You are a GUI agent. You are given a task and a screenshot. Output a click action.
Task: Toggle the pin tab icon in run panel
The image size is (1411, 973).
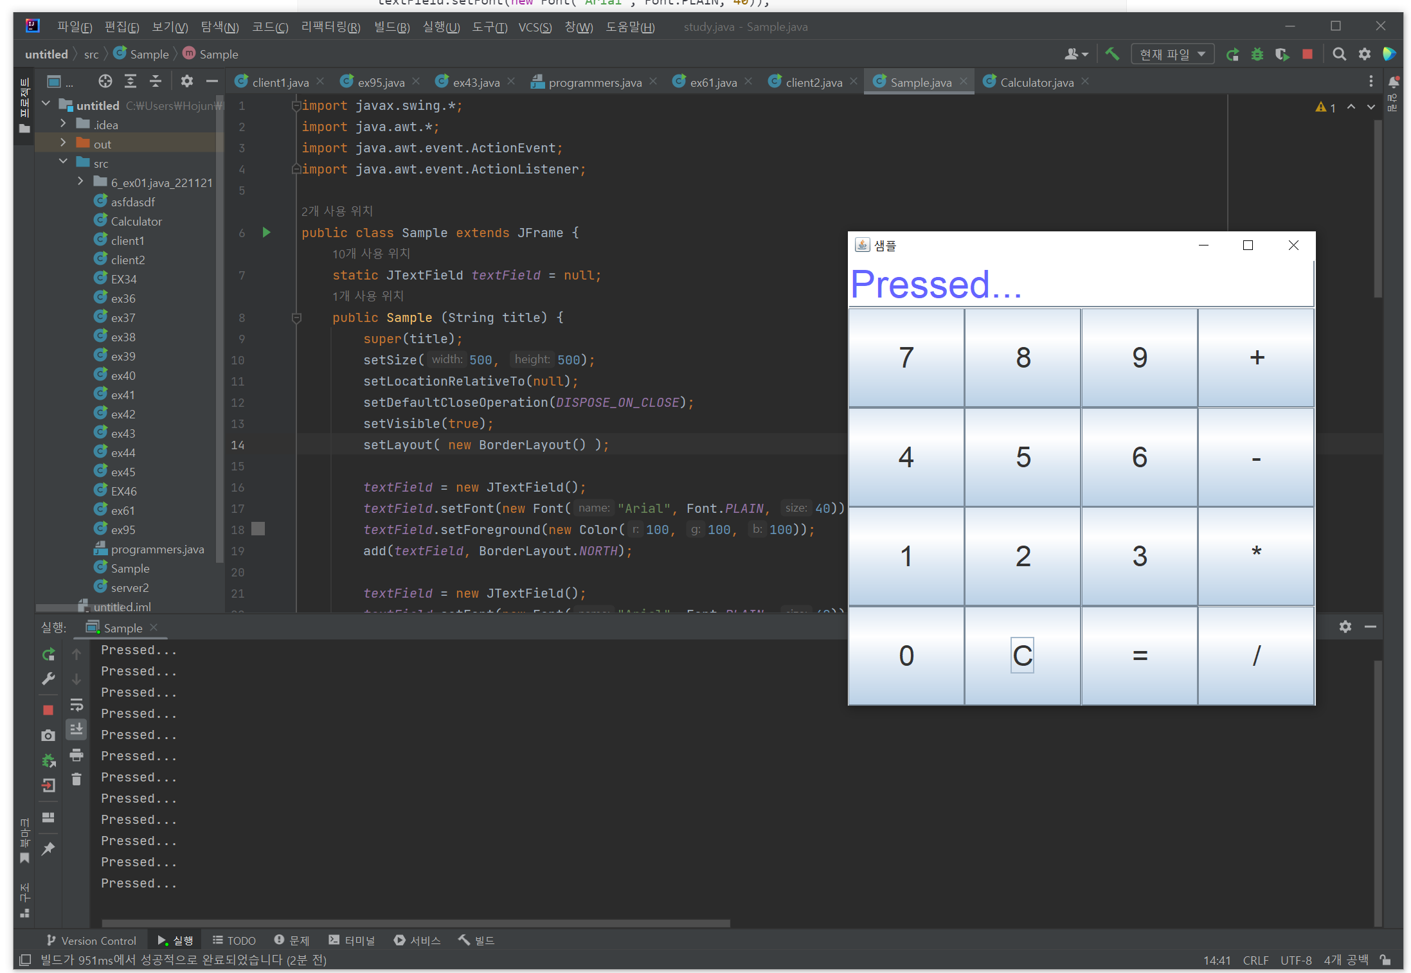(48, 848)
